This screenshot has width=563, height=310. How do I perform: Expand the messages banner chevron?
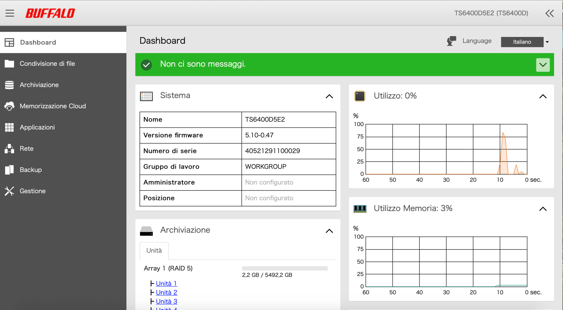pyautogui.click(x=543, y=65)
